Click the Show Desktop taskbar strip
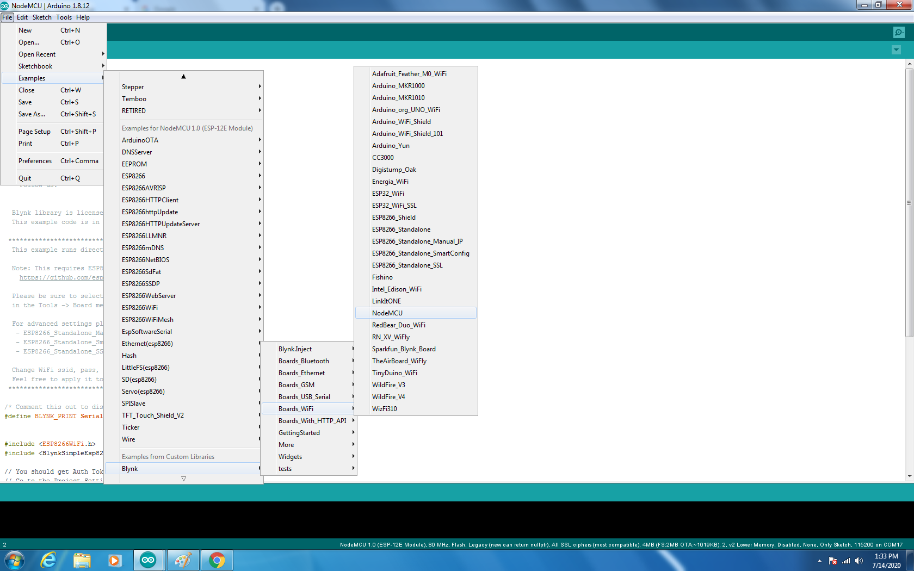 click(x=910, y=560)
